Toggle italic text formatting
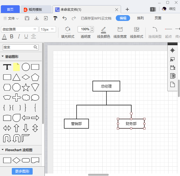Image resolution: width=180 pixels, height=176 pixels. pos(19,36)
